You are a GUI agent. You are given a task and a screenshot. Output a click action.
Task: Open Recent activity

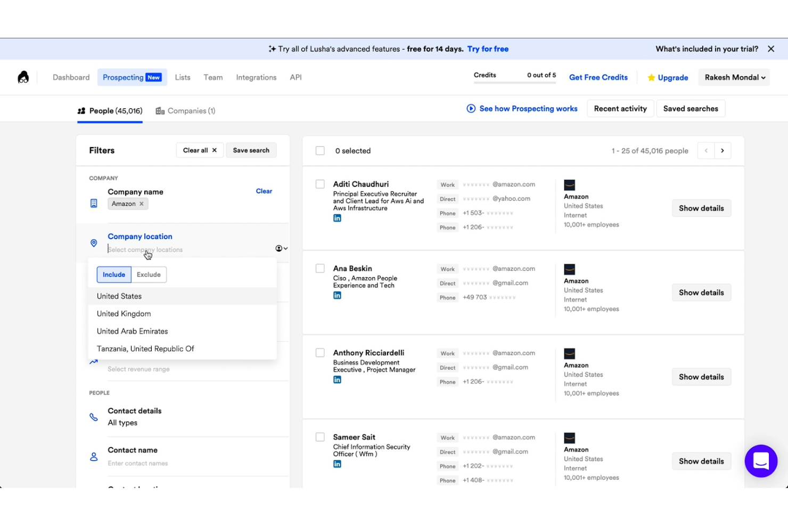click(620, 109)
